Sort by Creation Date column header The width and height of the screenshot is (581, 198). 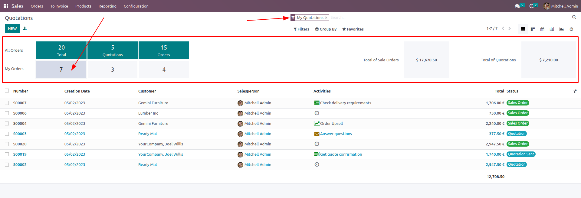tap(77, 91)
